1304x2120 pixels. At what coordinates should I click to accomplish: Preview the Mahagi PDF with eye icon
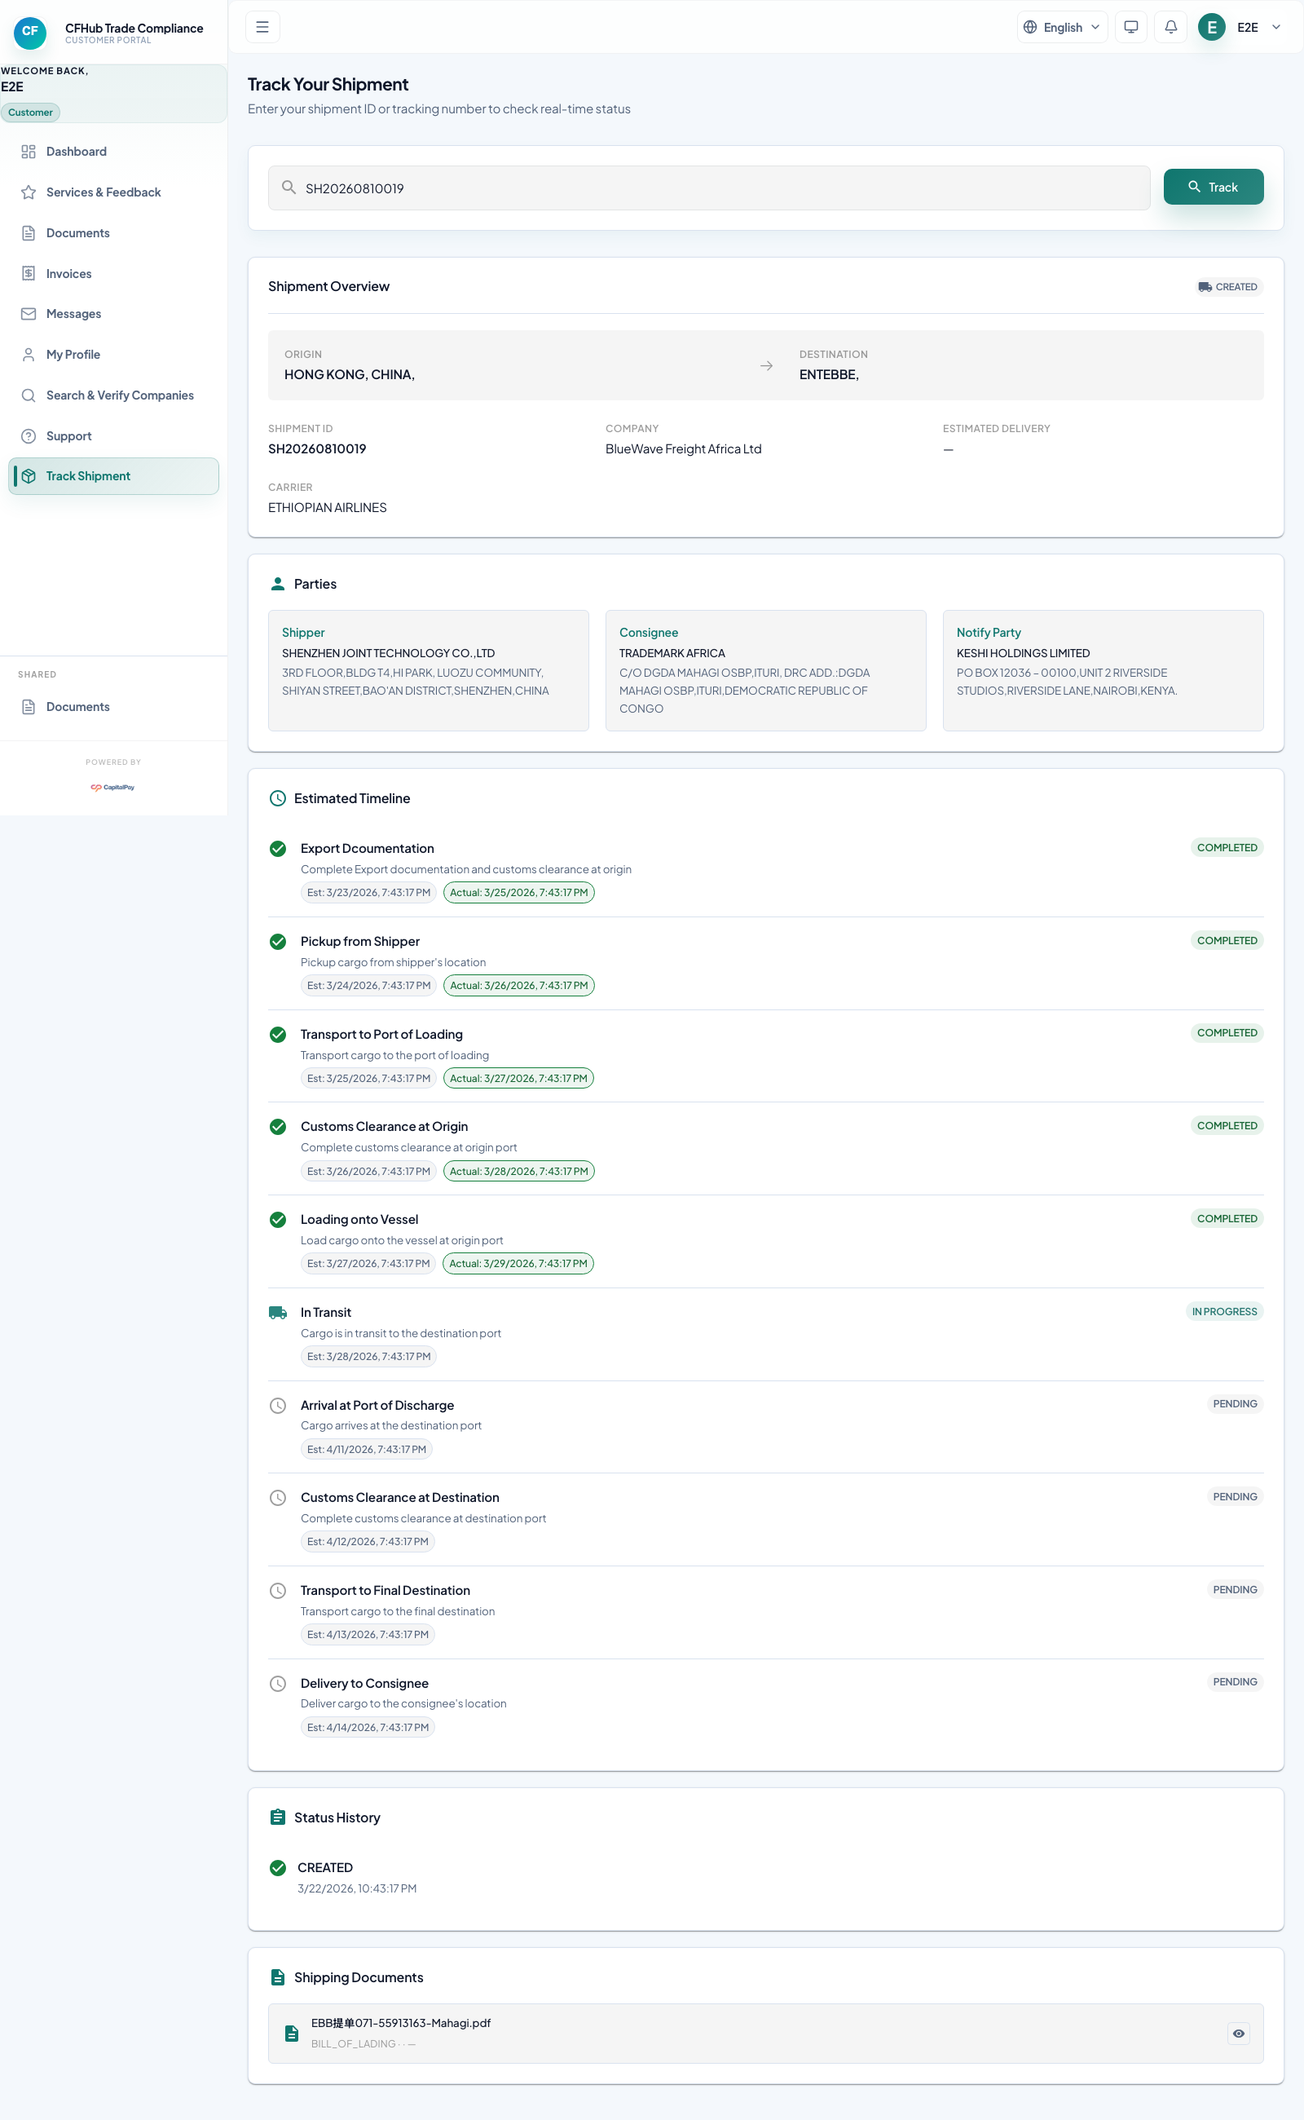pos(1238,2033)
